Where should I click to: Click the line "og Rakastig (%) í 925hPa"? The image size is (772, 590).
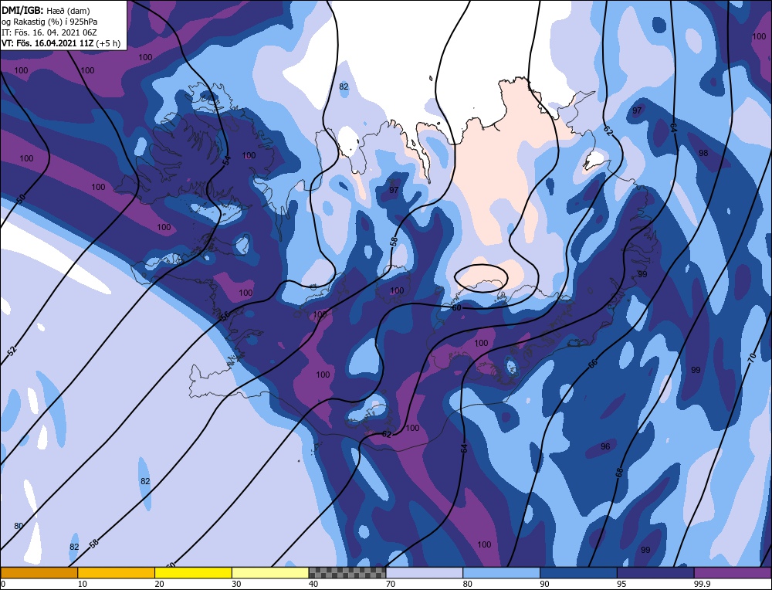point(49,22)
